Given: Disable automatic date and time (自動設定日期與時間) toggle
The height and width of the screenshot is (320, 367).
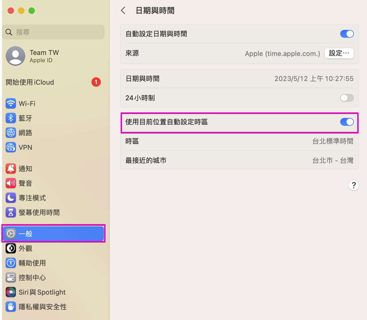Looking at the screenshot, I should (347, 34).
